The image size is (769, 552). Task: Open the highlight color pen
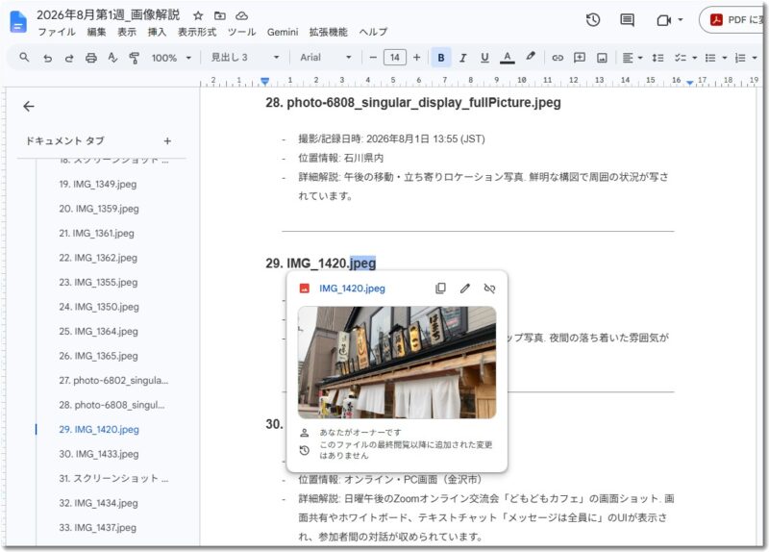coord(531,57)
